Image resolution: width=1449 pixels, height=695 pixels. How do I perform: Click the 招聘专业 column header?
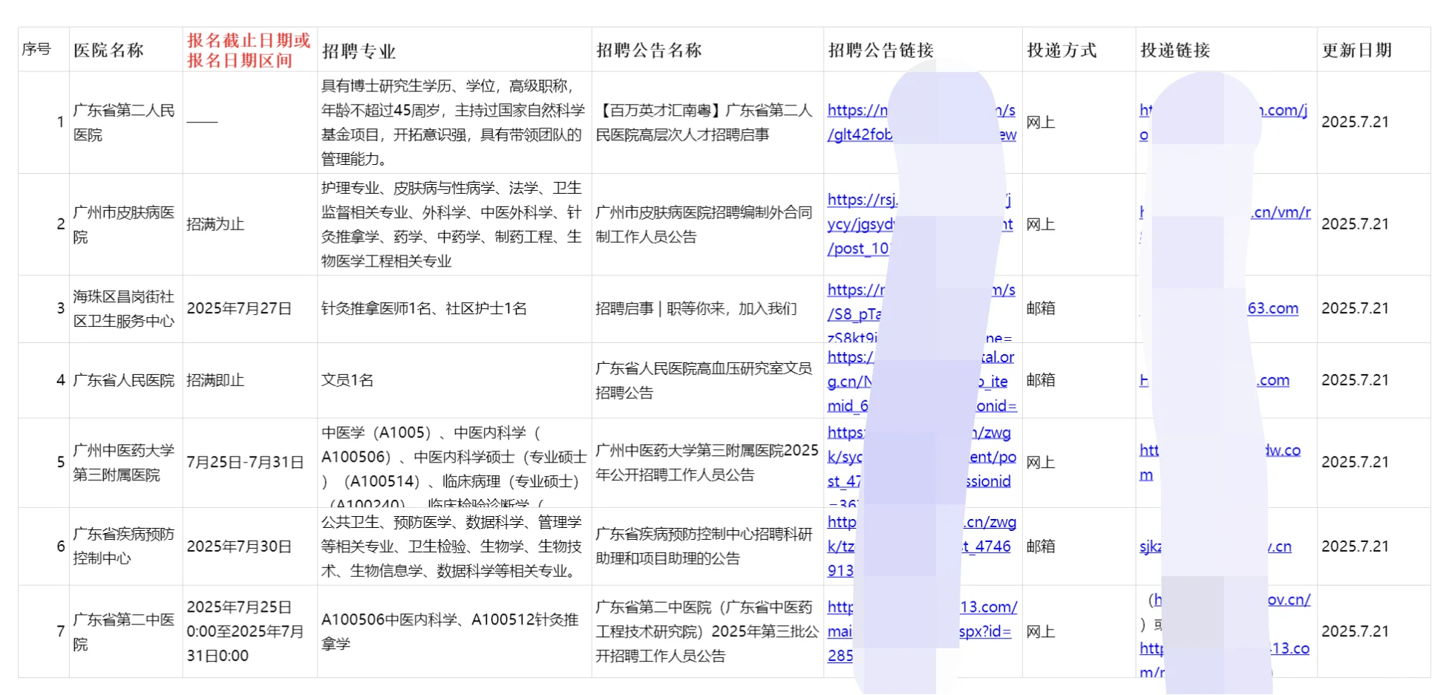[359, 51]
